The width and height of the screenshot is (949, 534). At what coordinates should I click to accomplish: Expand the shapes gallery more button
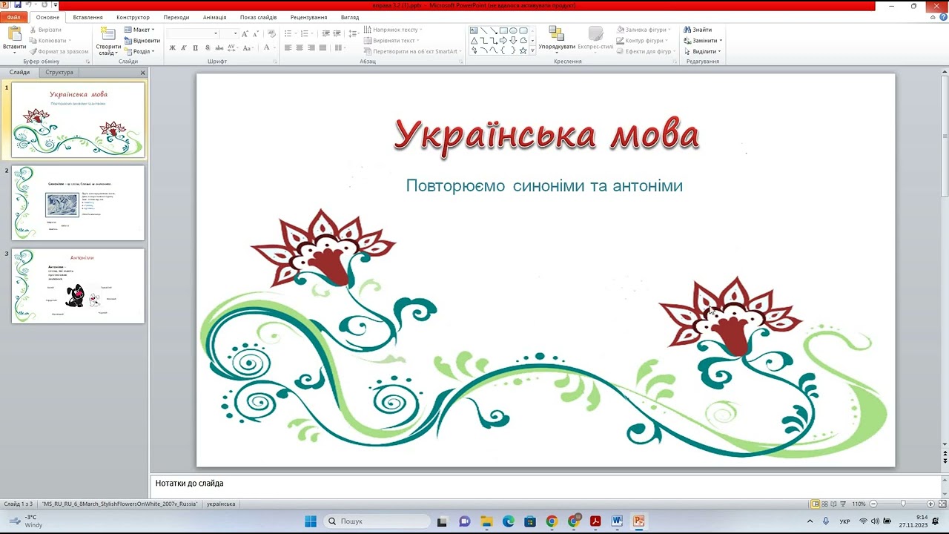tap(532, 50)
